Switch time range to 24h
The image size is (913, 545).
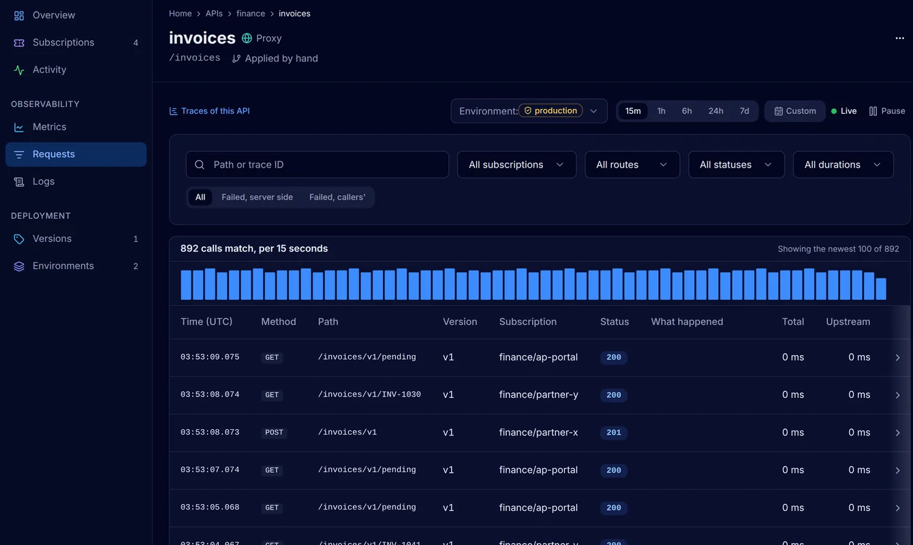coord(715,111)
